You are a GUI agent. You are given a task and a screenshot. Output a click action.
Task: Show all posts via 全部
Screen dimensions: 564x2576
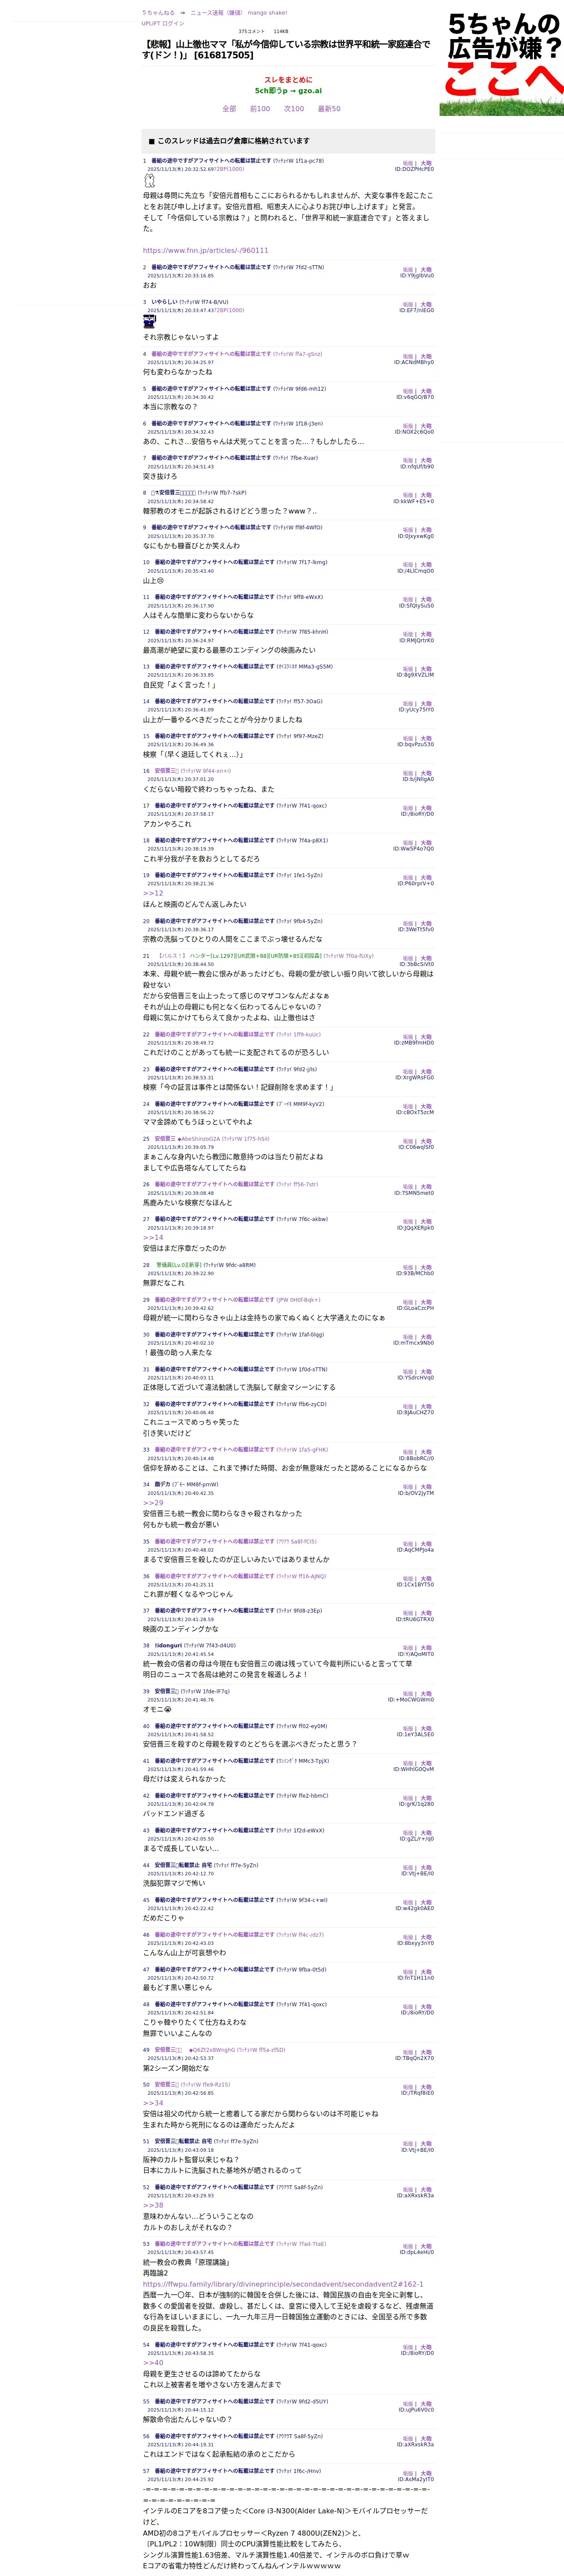[x=229, y=109]
